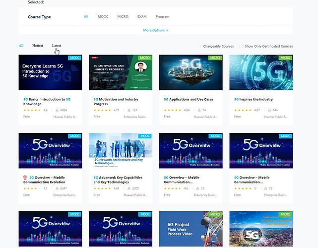Expand More Options dropdown
318x248 pixels.
(x=156, y=30)
